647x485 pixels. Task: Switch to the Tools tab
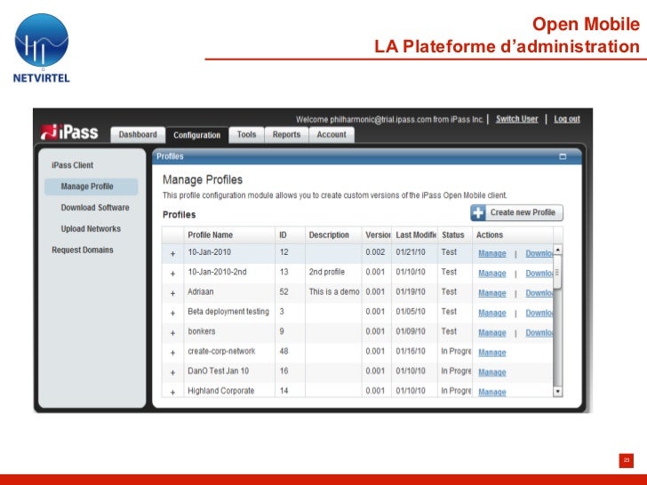[x=246, y=135]
